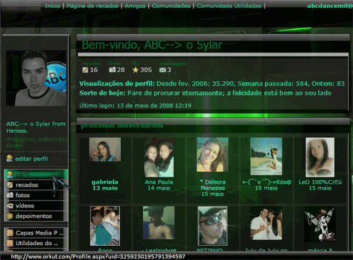Open the Rös@ beach photo
The width and height of the screenshot is (353, 260).
coord(266,156)
